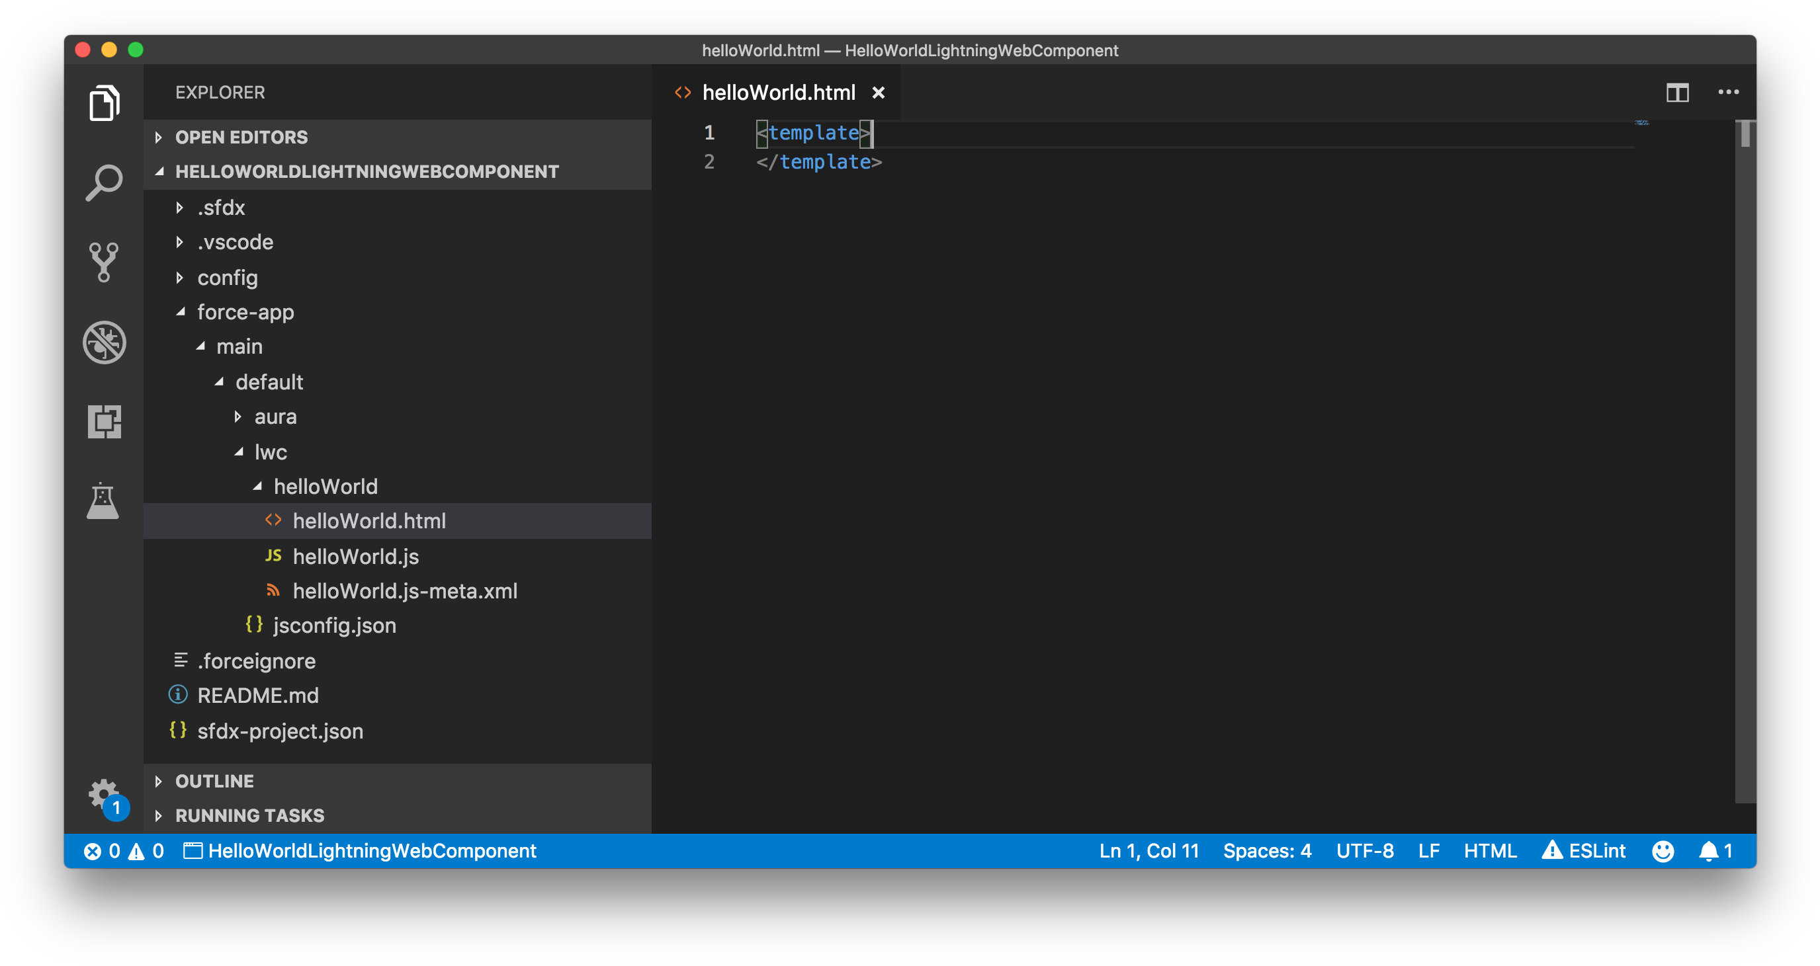The height and width of the screenshot is (966, 1820).
Task: Click the Extensions icon in activity bar
Action: coord(104,423)
